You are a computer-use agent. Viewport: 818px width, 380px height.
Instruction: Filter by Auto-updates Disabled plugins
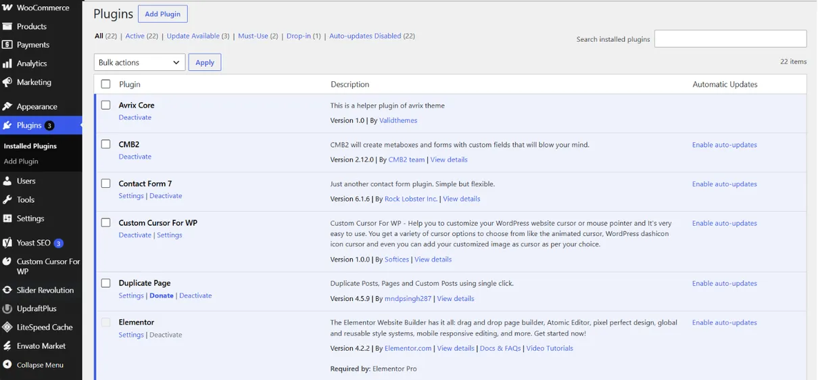click(x=365, y=36)
